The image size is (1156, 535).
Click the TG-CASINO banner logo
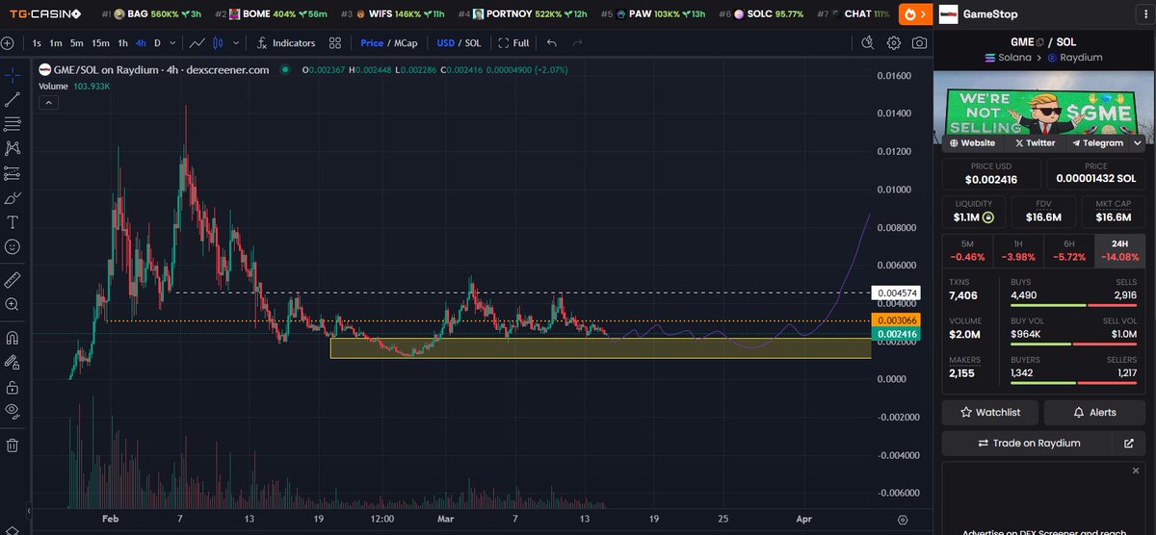[x=45, y=14]
